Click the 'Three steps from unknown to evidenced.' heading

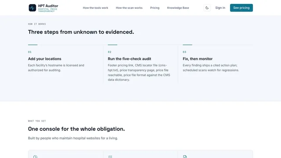81,32
